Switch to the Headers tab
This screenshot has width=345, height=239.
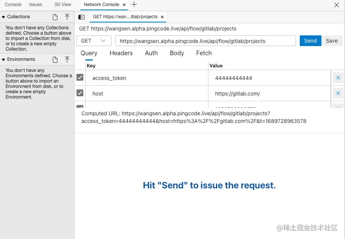point(121,53)
